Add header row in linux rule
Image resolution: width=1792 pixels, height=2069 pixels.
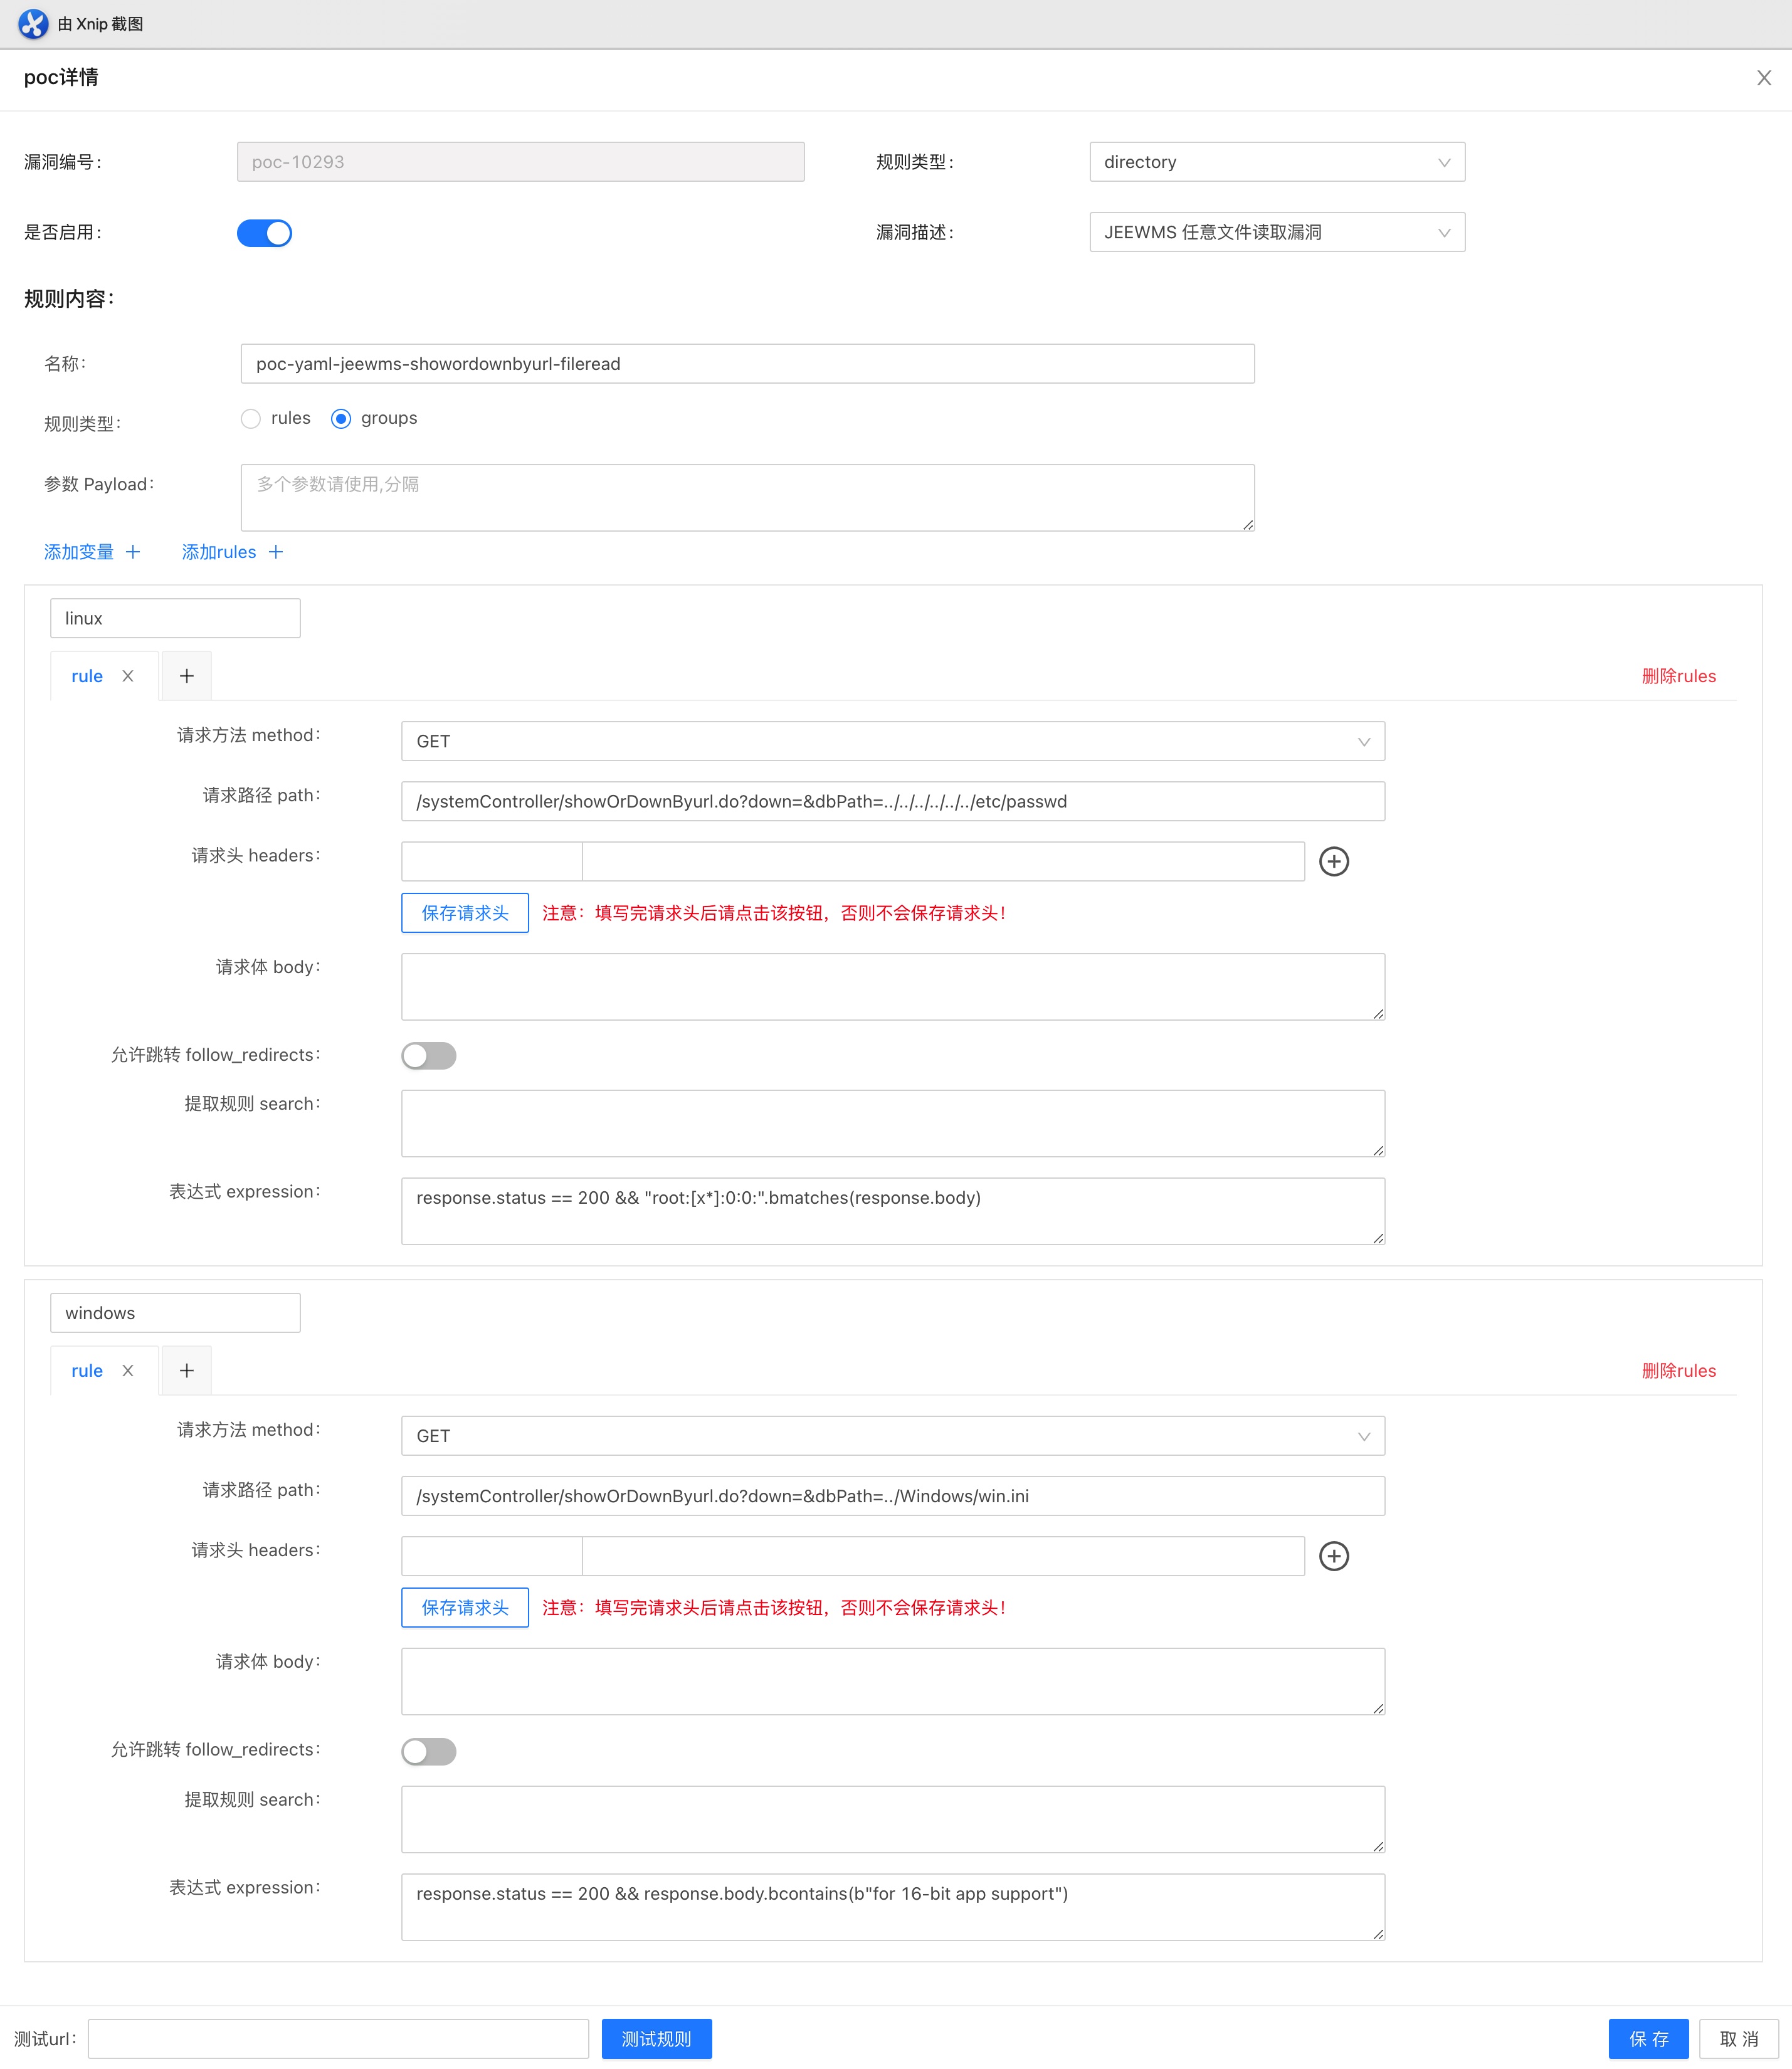1333,861
